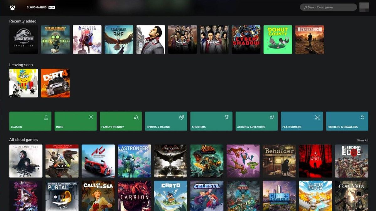Click the Leaving soon heading
376x211 pixels.
(x=21, y=65)
